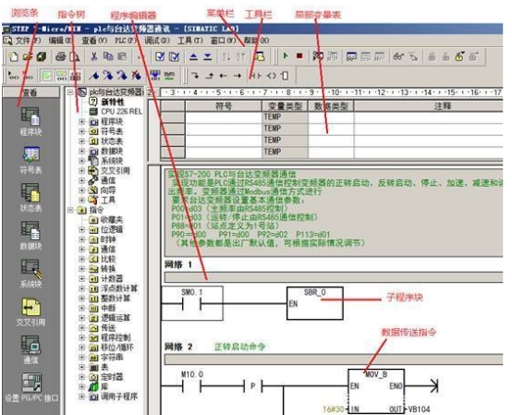The width and height of the screenshot is (512, 415).
Task: Click the New project toolbar icon
Action: click(x=14, y=56)
